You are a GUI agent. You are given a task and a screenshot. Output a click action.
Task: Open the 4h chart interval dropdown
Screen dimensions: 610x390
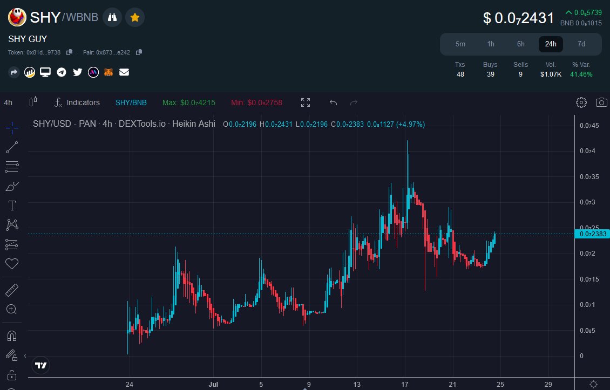pos(8,102)
